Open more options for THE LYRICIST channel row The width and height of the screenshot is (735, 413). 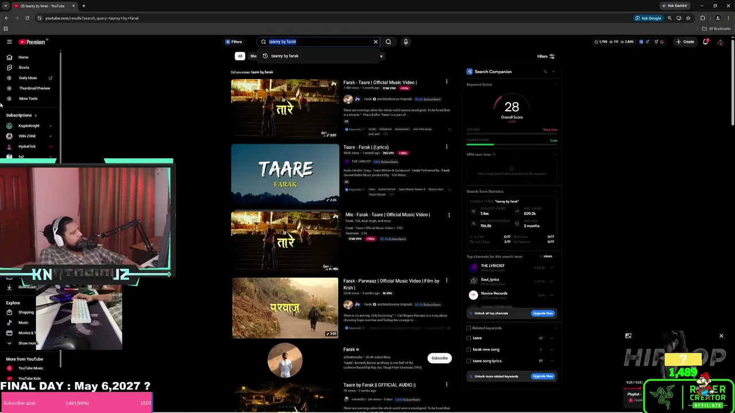click(x=552, y=267)
